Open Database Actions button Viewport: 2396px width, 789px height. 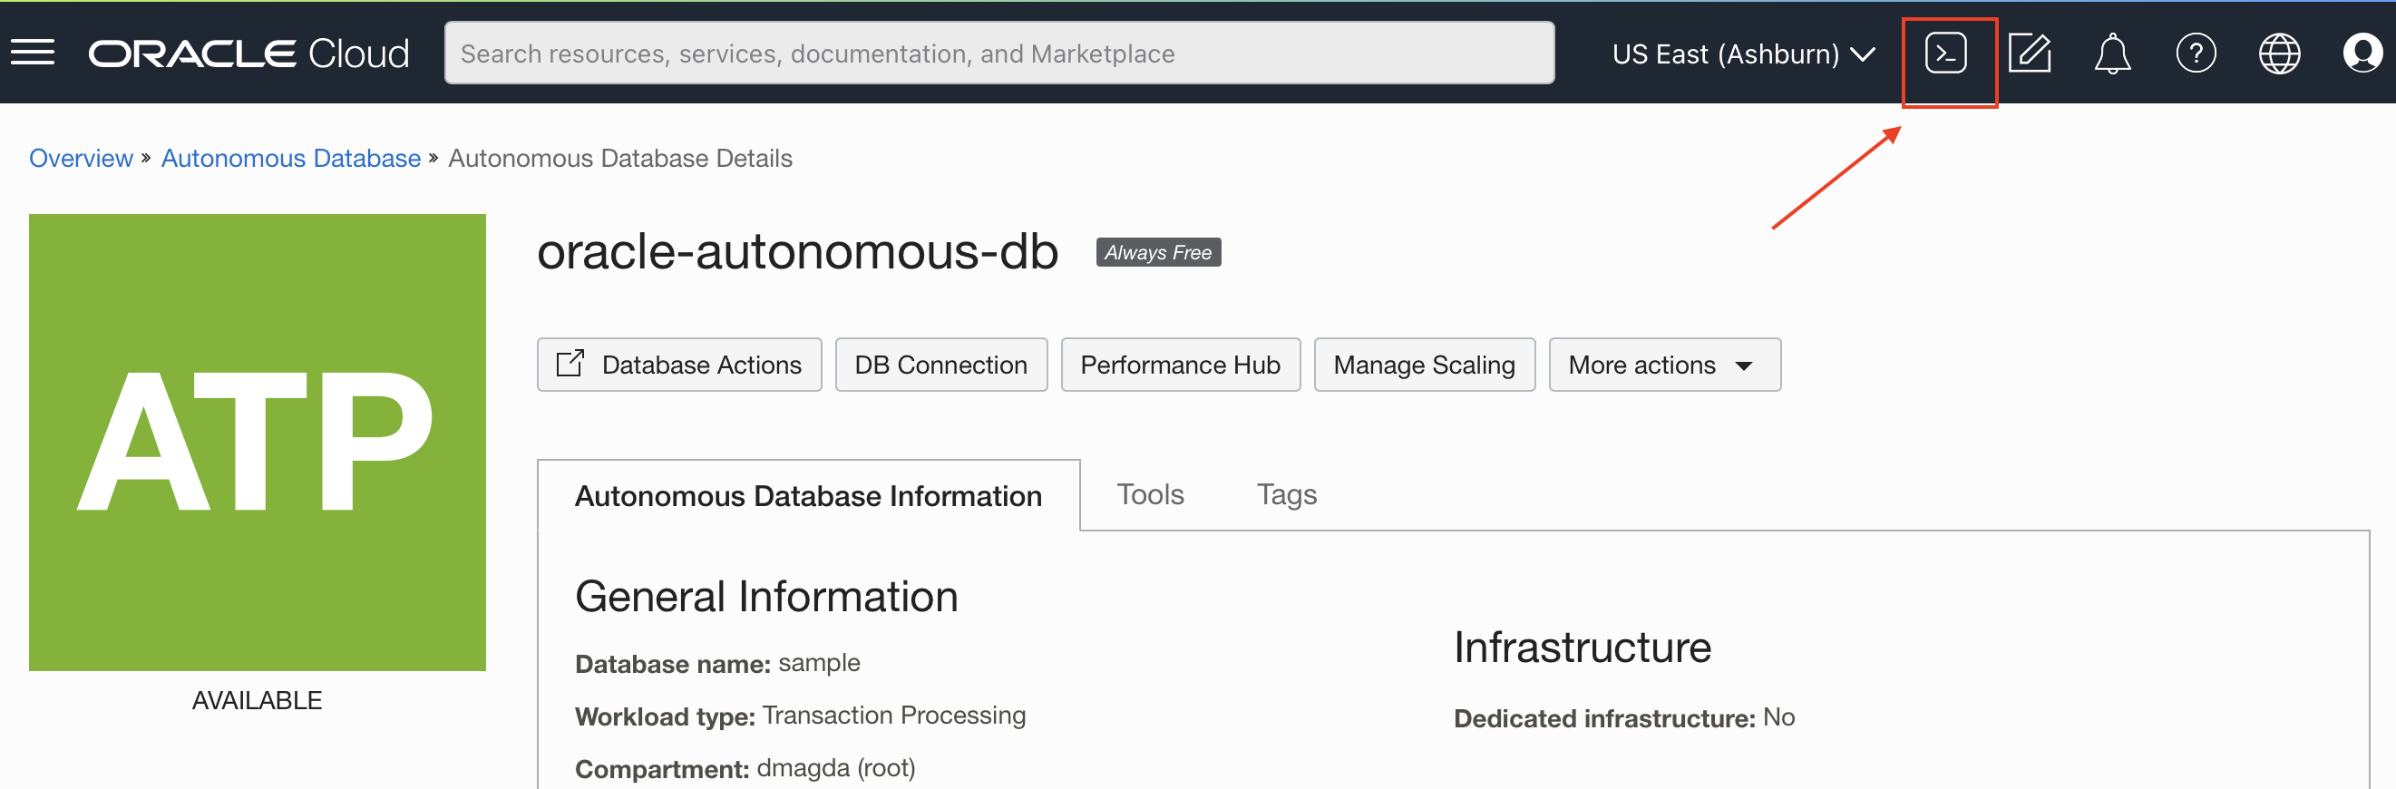679,365
